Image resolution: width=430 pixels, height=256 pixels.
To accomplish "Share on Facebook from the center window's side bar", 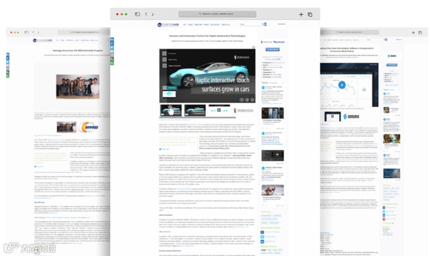I will [x=112, y=43].
